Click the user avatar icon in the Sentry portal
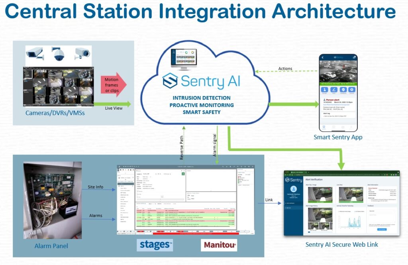408x265 pixels. click(x=294, y=189)
